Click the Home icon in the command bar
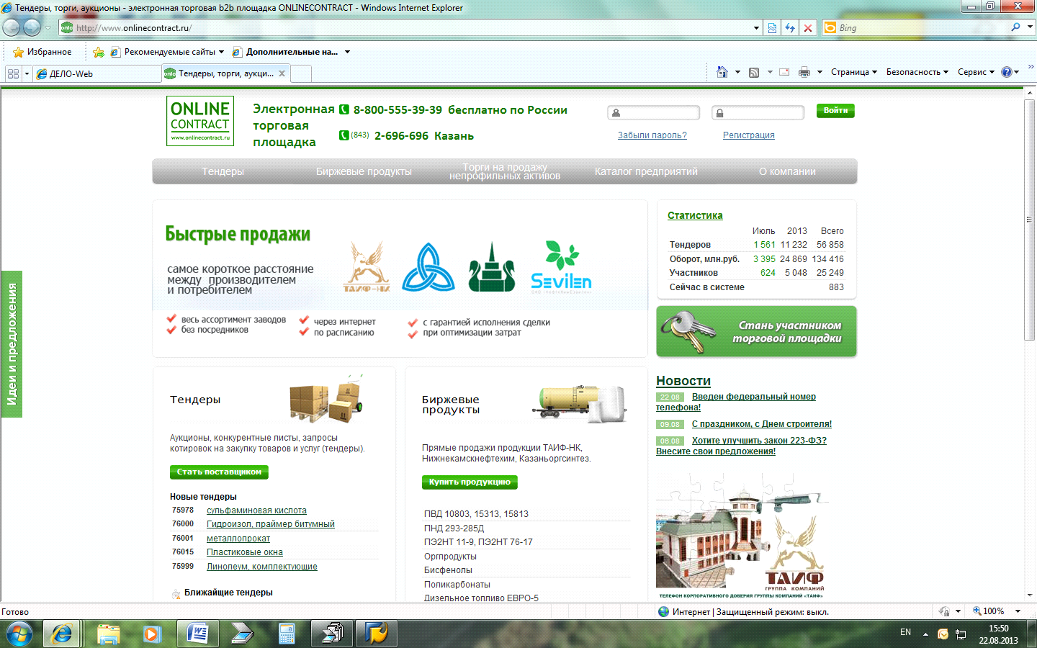1037x648 pixels. [x=722, y=72]
